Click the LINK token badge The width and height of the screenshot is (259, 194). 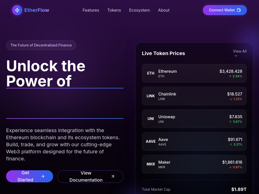tap(151, 96)
